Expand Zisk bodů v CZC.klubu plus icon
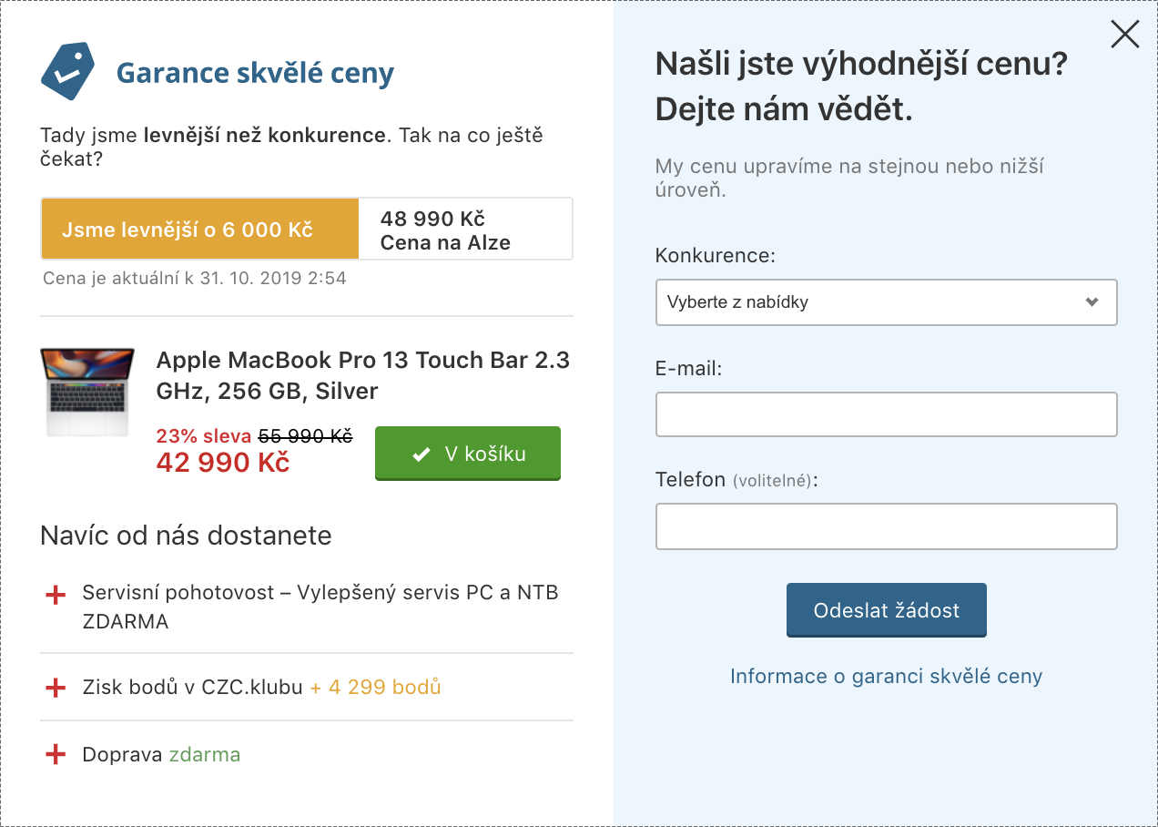Viewport: 1158px width, 827px height. tap(56, 688)
